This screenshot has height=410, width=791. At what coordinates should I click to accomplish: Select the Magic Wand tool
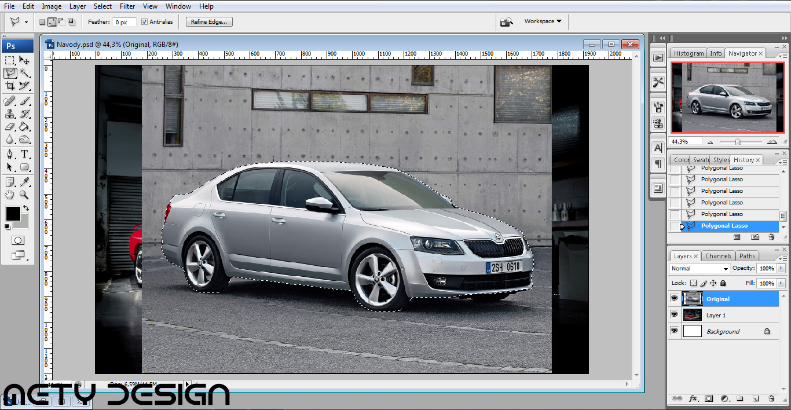(x=24, y=73)
